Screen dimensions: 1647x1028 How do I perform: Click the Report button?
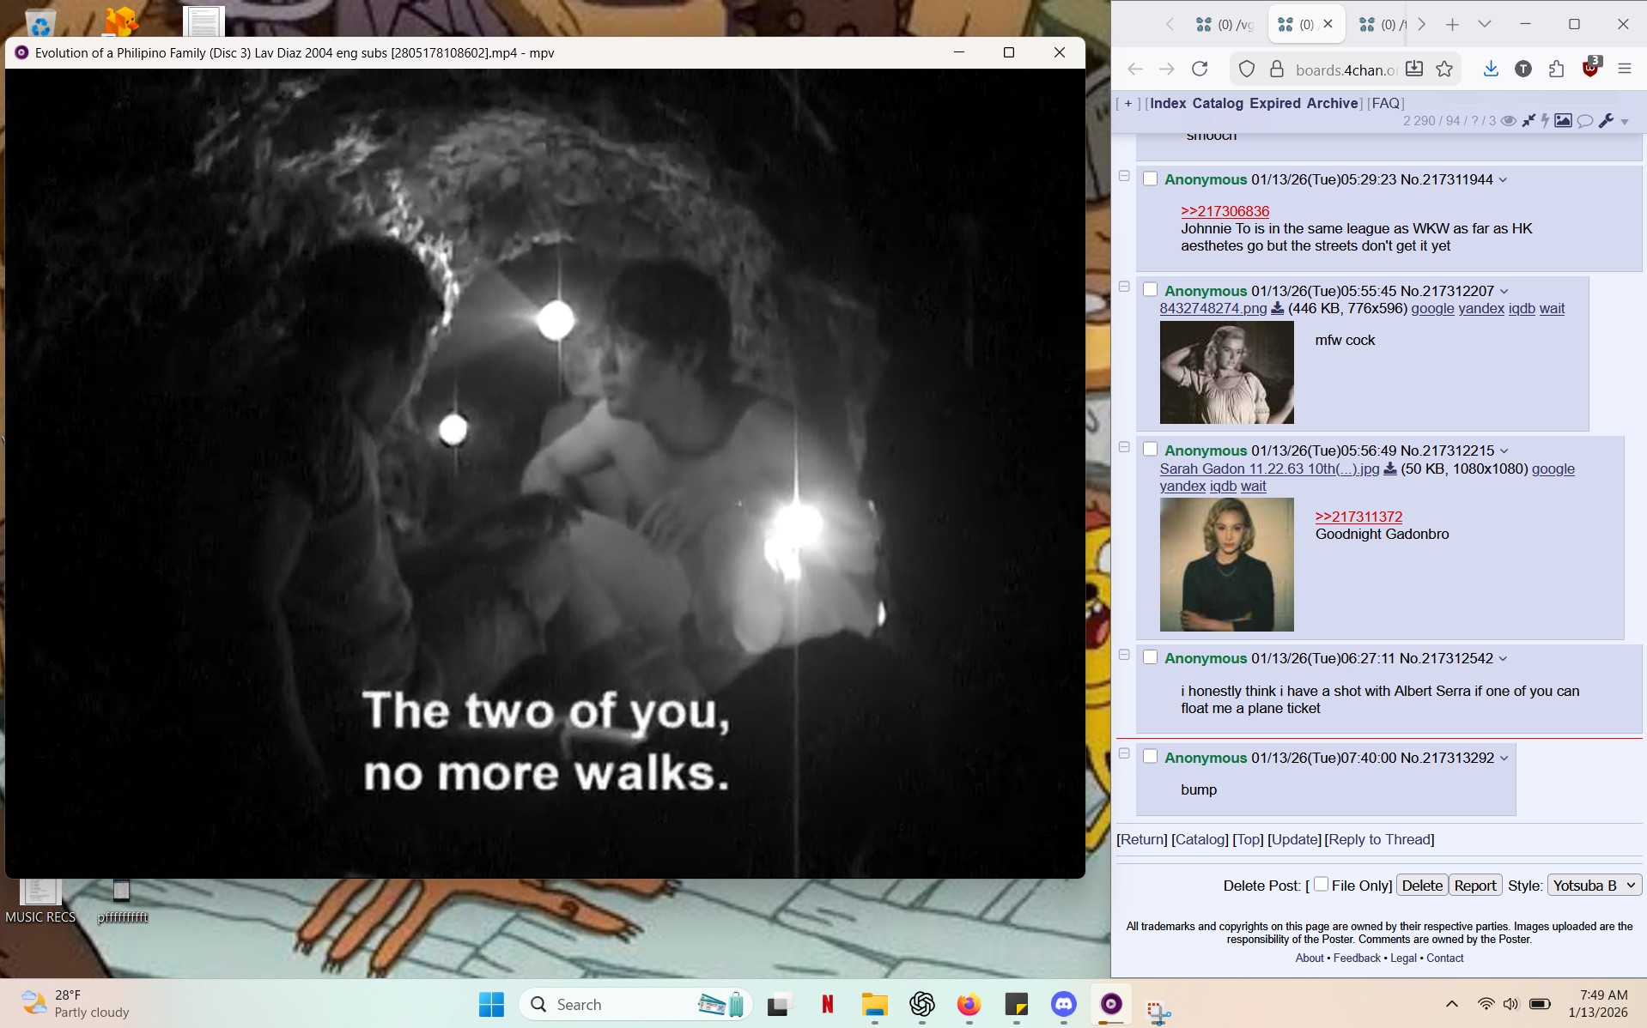[1475, 886]
